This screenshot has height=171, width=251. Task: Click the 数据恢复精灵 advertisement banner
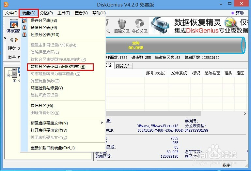pos(198,26)
